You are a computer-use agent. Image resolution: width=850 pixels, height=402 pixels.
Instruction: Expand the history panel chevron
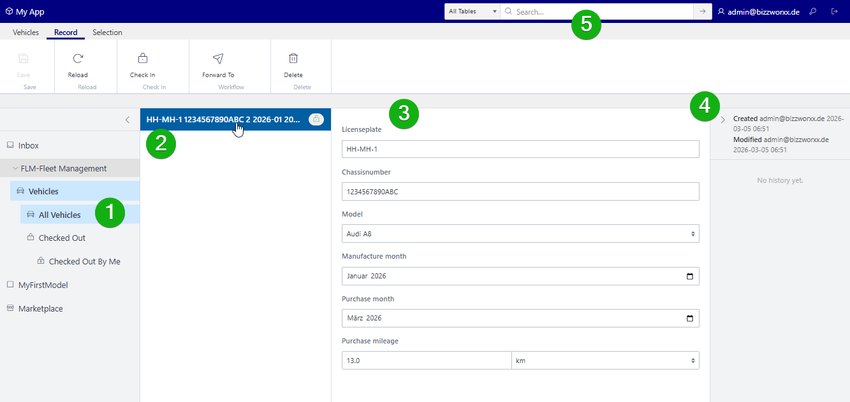click(722, 120)
